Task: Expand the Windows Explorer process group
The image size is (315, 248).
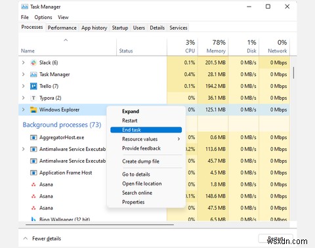Action: pyautogui.click(x=24, y=110)
